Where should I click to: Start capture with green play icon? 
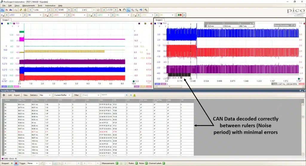coord(12,163)
